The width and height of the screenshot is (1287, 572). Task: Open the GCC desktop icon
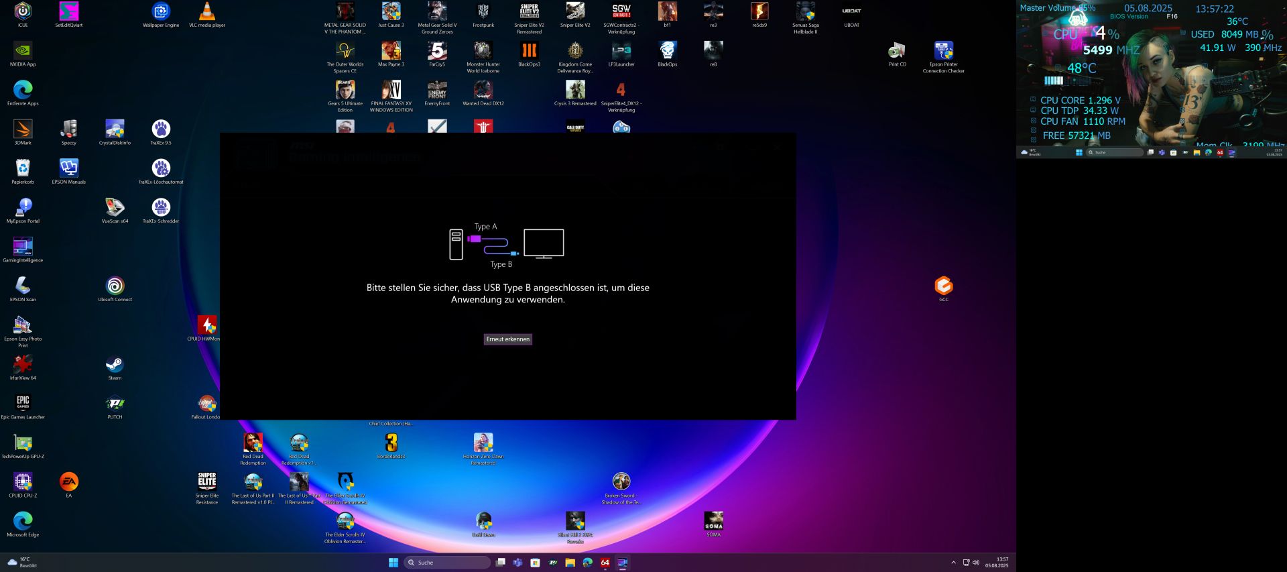(x=944, y=290)
